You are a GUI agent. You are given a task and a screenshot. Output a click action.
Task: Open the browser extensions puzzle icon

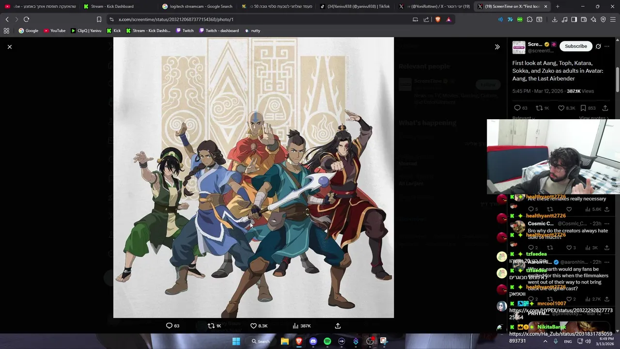(x=529, y=19)
